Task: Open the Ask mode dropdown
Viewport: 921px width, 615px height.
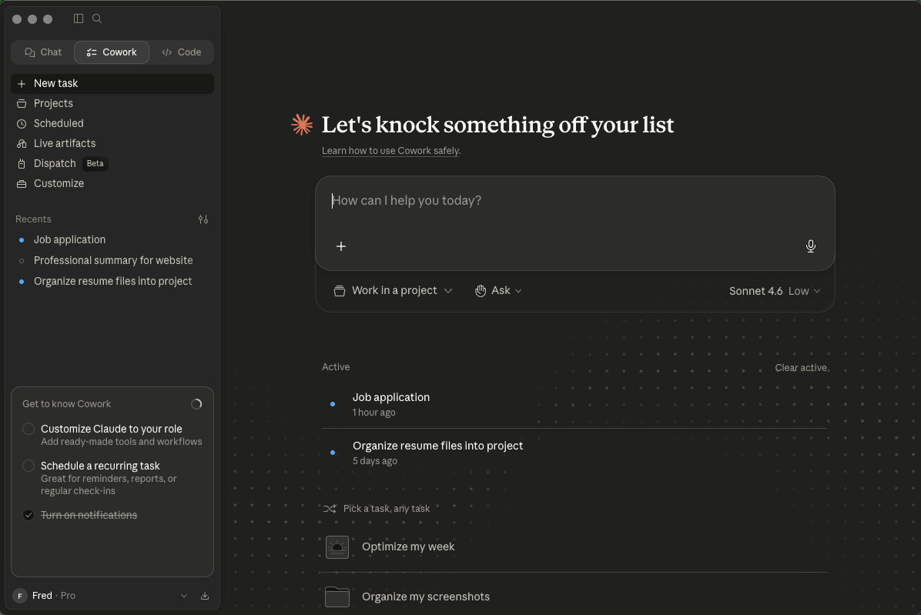Action: point(498,290)
